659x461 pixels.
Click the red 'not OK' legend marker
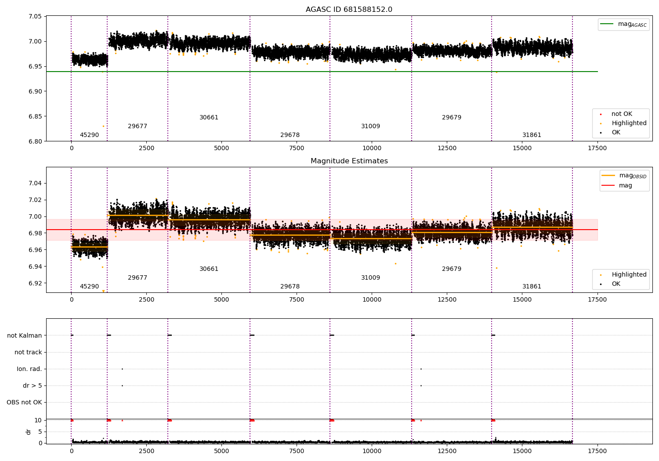[601, 114]
